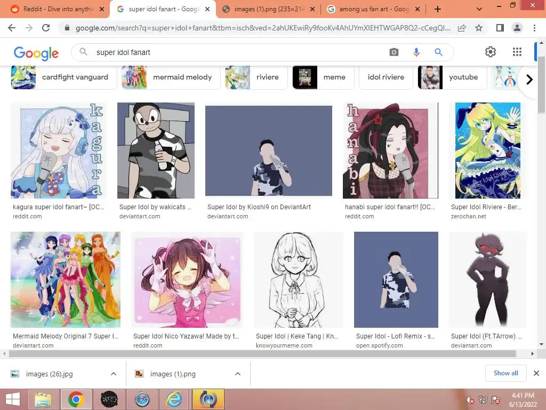Open the kagura super idol fanart image

pyautogui.click(x=59, y=150)
